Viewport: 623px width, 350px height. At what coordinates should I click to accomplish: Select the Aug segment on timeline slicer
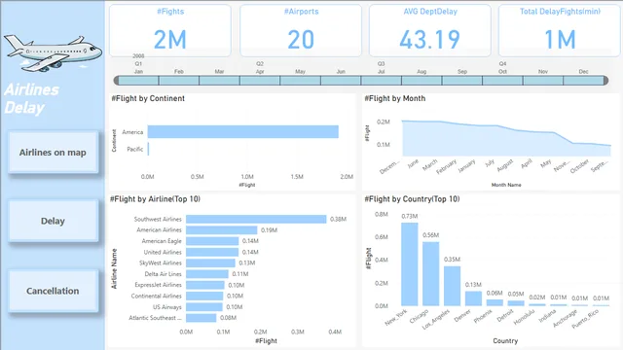pos(421,81)
